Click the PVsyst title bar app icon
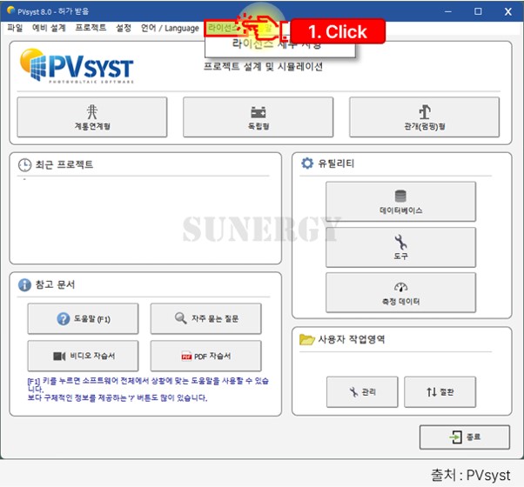This screenshot has height=487, width=524. click(10, 10)
